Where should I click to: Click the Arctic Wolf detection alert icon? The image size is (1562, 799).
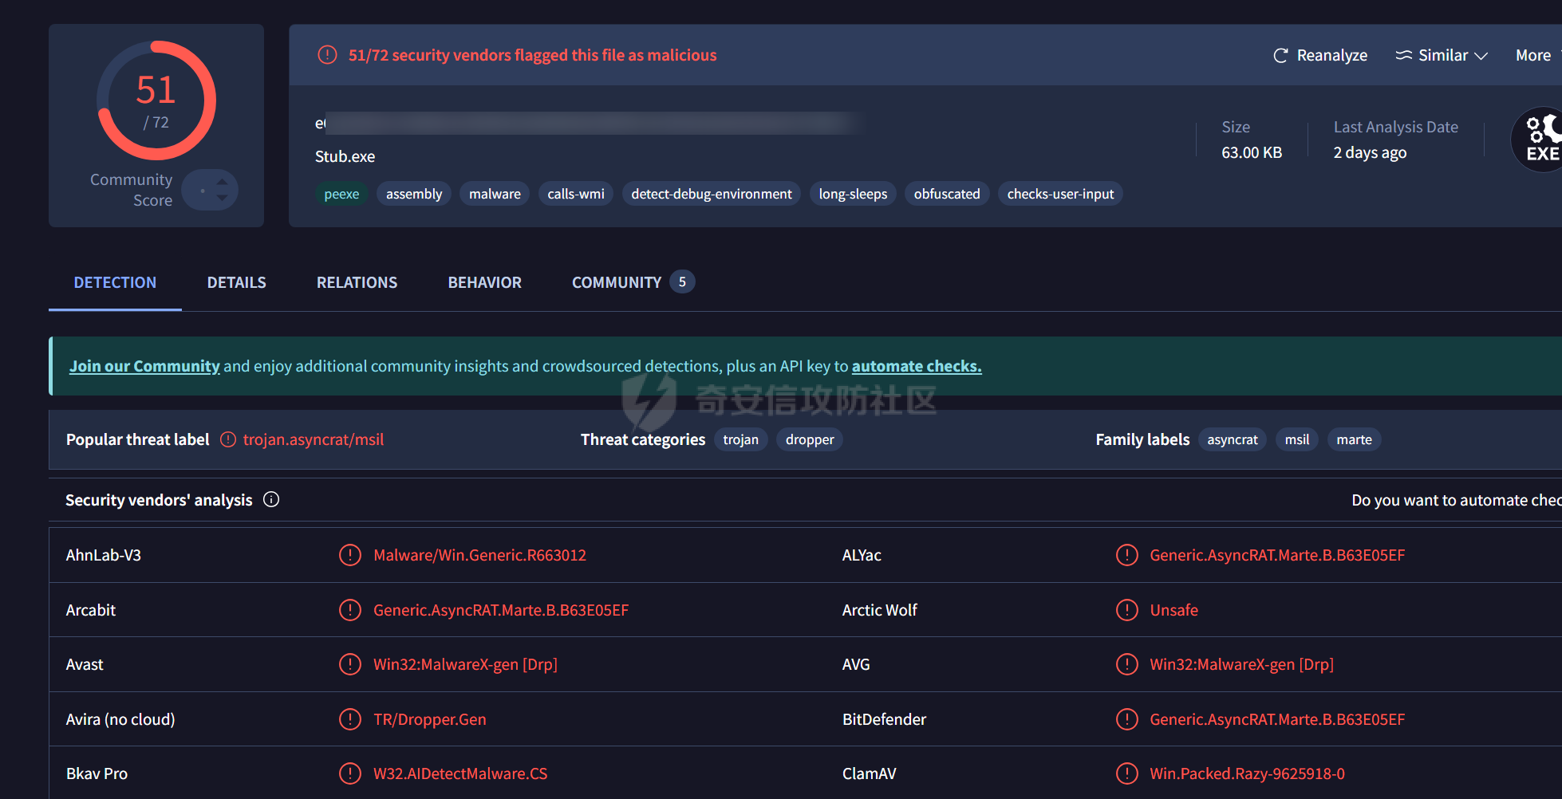point(1127,610)
